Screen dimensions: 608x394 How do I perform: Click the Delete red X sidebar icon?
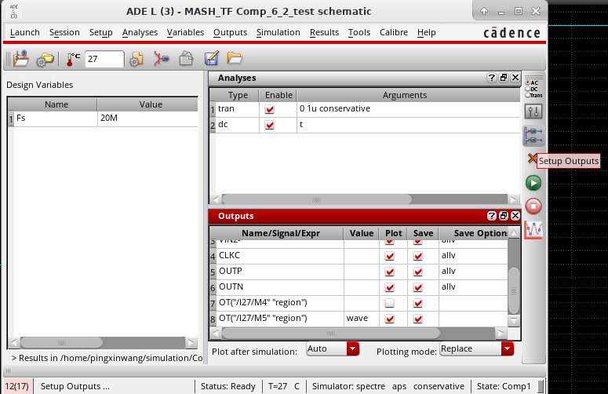[x=532, y=159]
